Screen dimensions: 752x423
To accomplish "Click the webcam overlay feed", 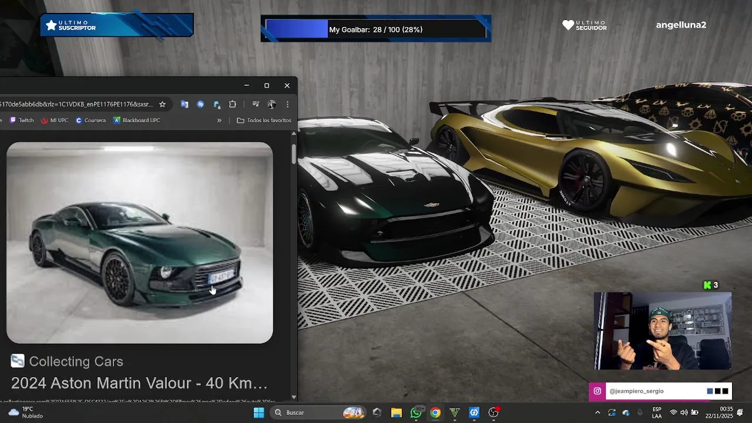I will pyautogui.click(x=663, y=331).
